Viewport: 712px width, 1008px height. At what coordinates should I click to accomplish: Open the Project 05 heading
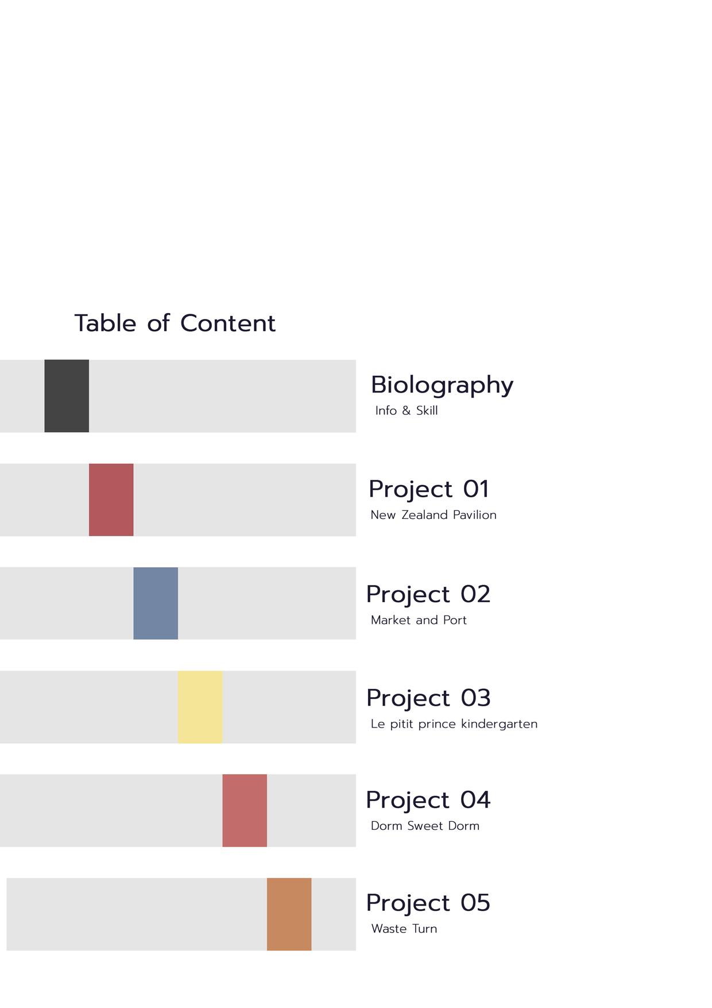pos(428,903)
